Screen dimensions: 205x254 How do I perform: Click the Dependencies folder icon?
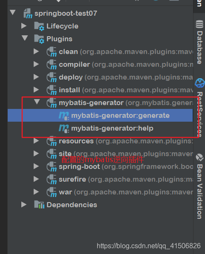39,205
